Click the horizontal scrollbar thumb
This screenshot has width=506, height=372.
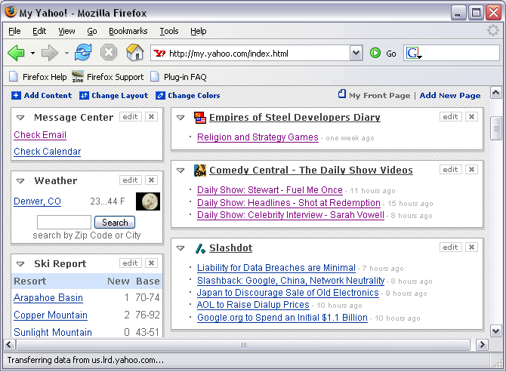pyautogui.click(x=243, y=345)
